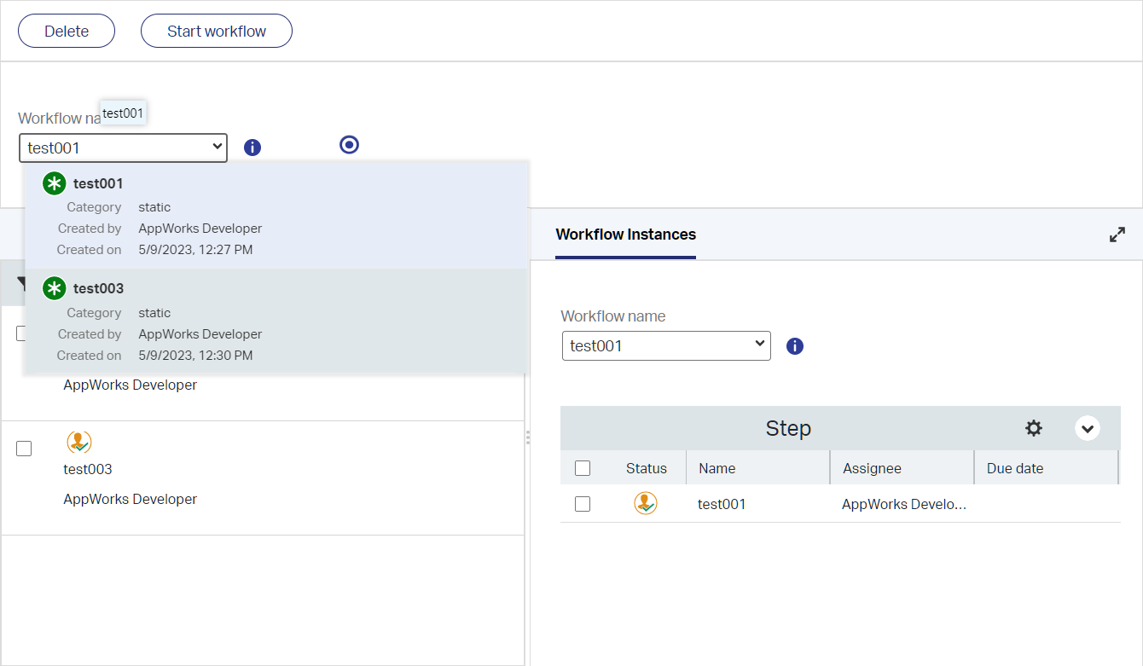Click the Start workflow button
The height and width of the screenshot is (666, 1143).
click(x=217, y=32)
